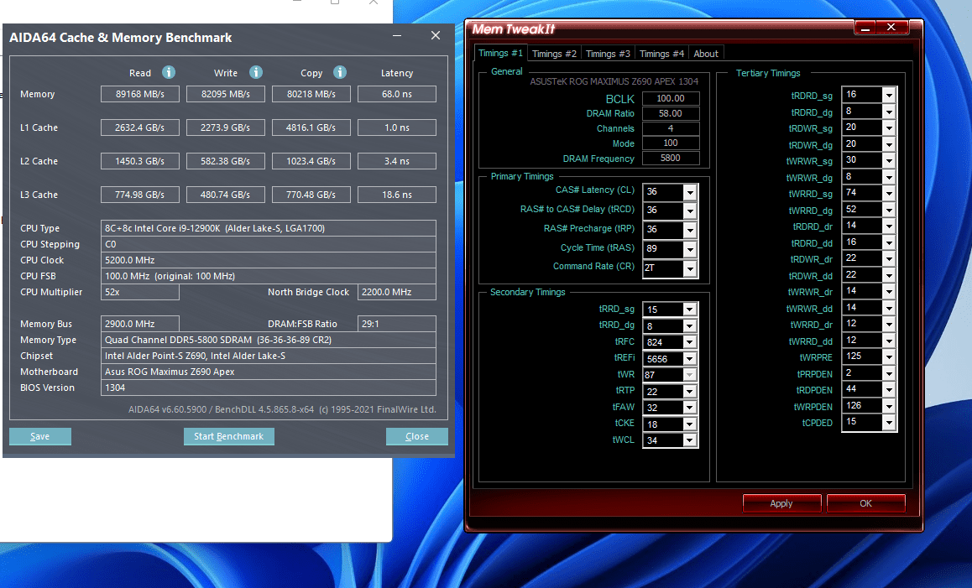Expand RAS# to CAS# Delay (tRCD) dropdown
This screenshot has height=588, width=972.
690,211
